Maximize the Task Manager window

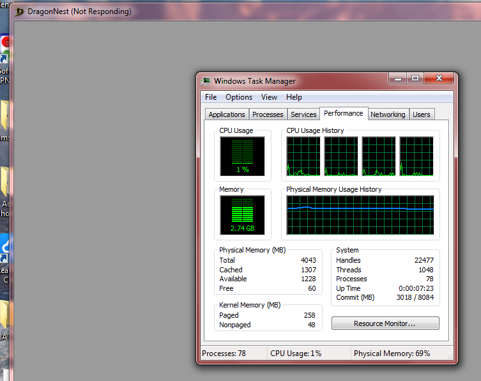415,79
